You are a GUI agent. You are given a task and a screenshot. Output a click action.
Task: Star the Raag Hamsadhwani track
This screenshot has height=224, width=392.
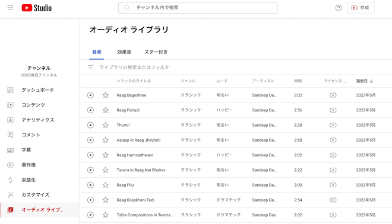(x=106, y=155)
